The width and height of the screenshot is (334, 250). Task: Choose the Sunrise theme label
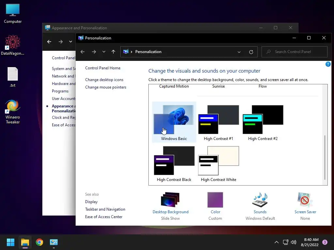coord(218,86)
